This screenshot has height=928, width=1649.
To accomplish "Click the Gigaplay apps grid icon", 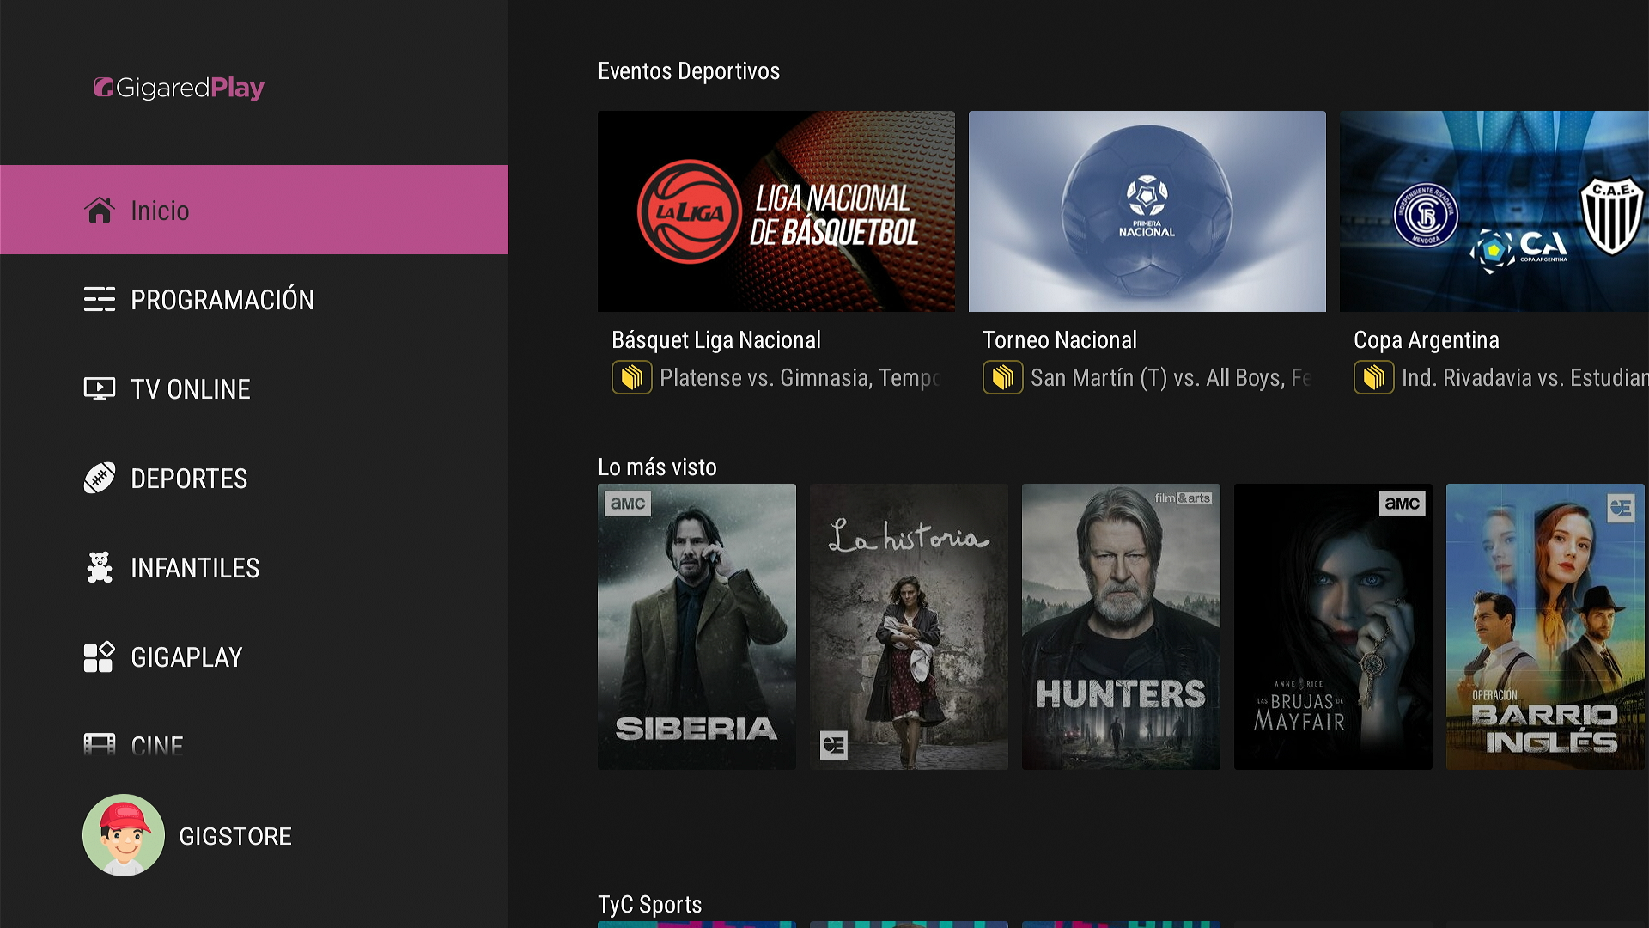I will 100,656.
